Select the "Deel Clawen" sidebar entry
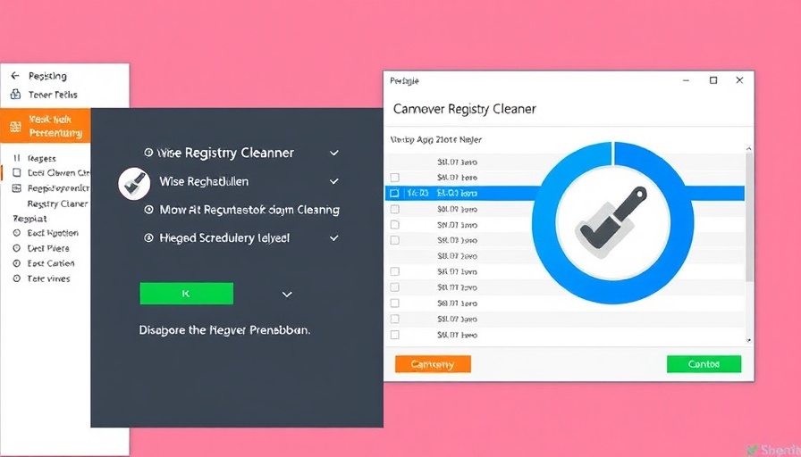This screenshot has height=457, width=801. coord(58,172)
